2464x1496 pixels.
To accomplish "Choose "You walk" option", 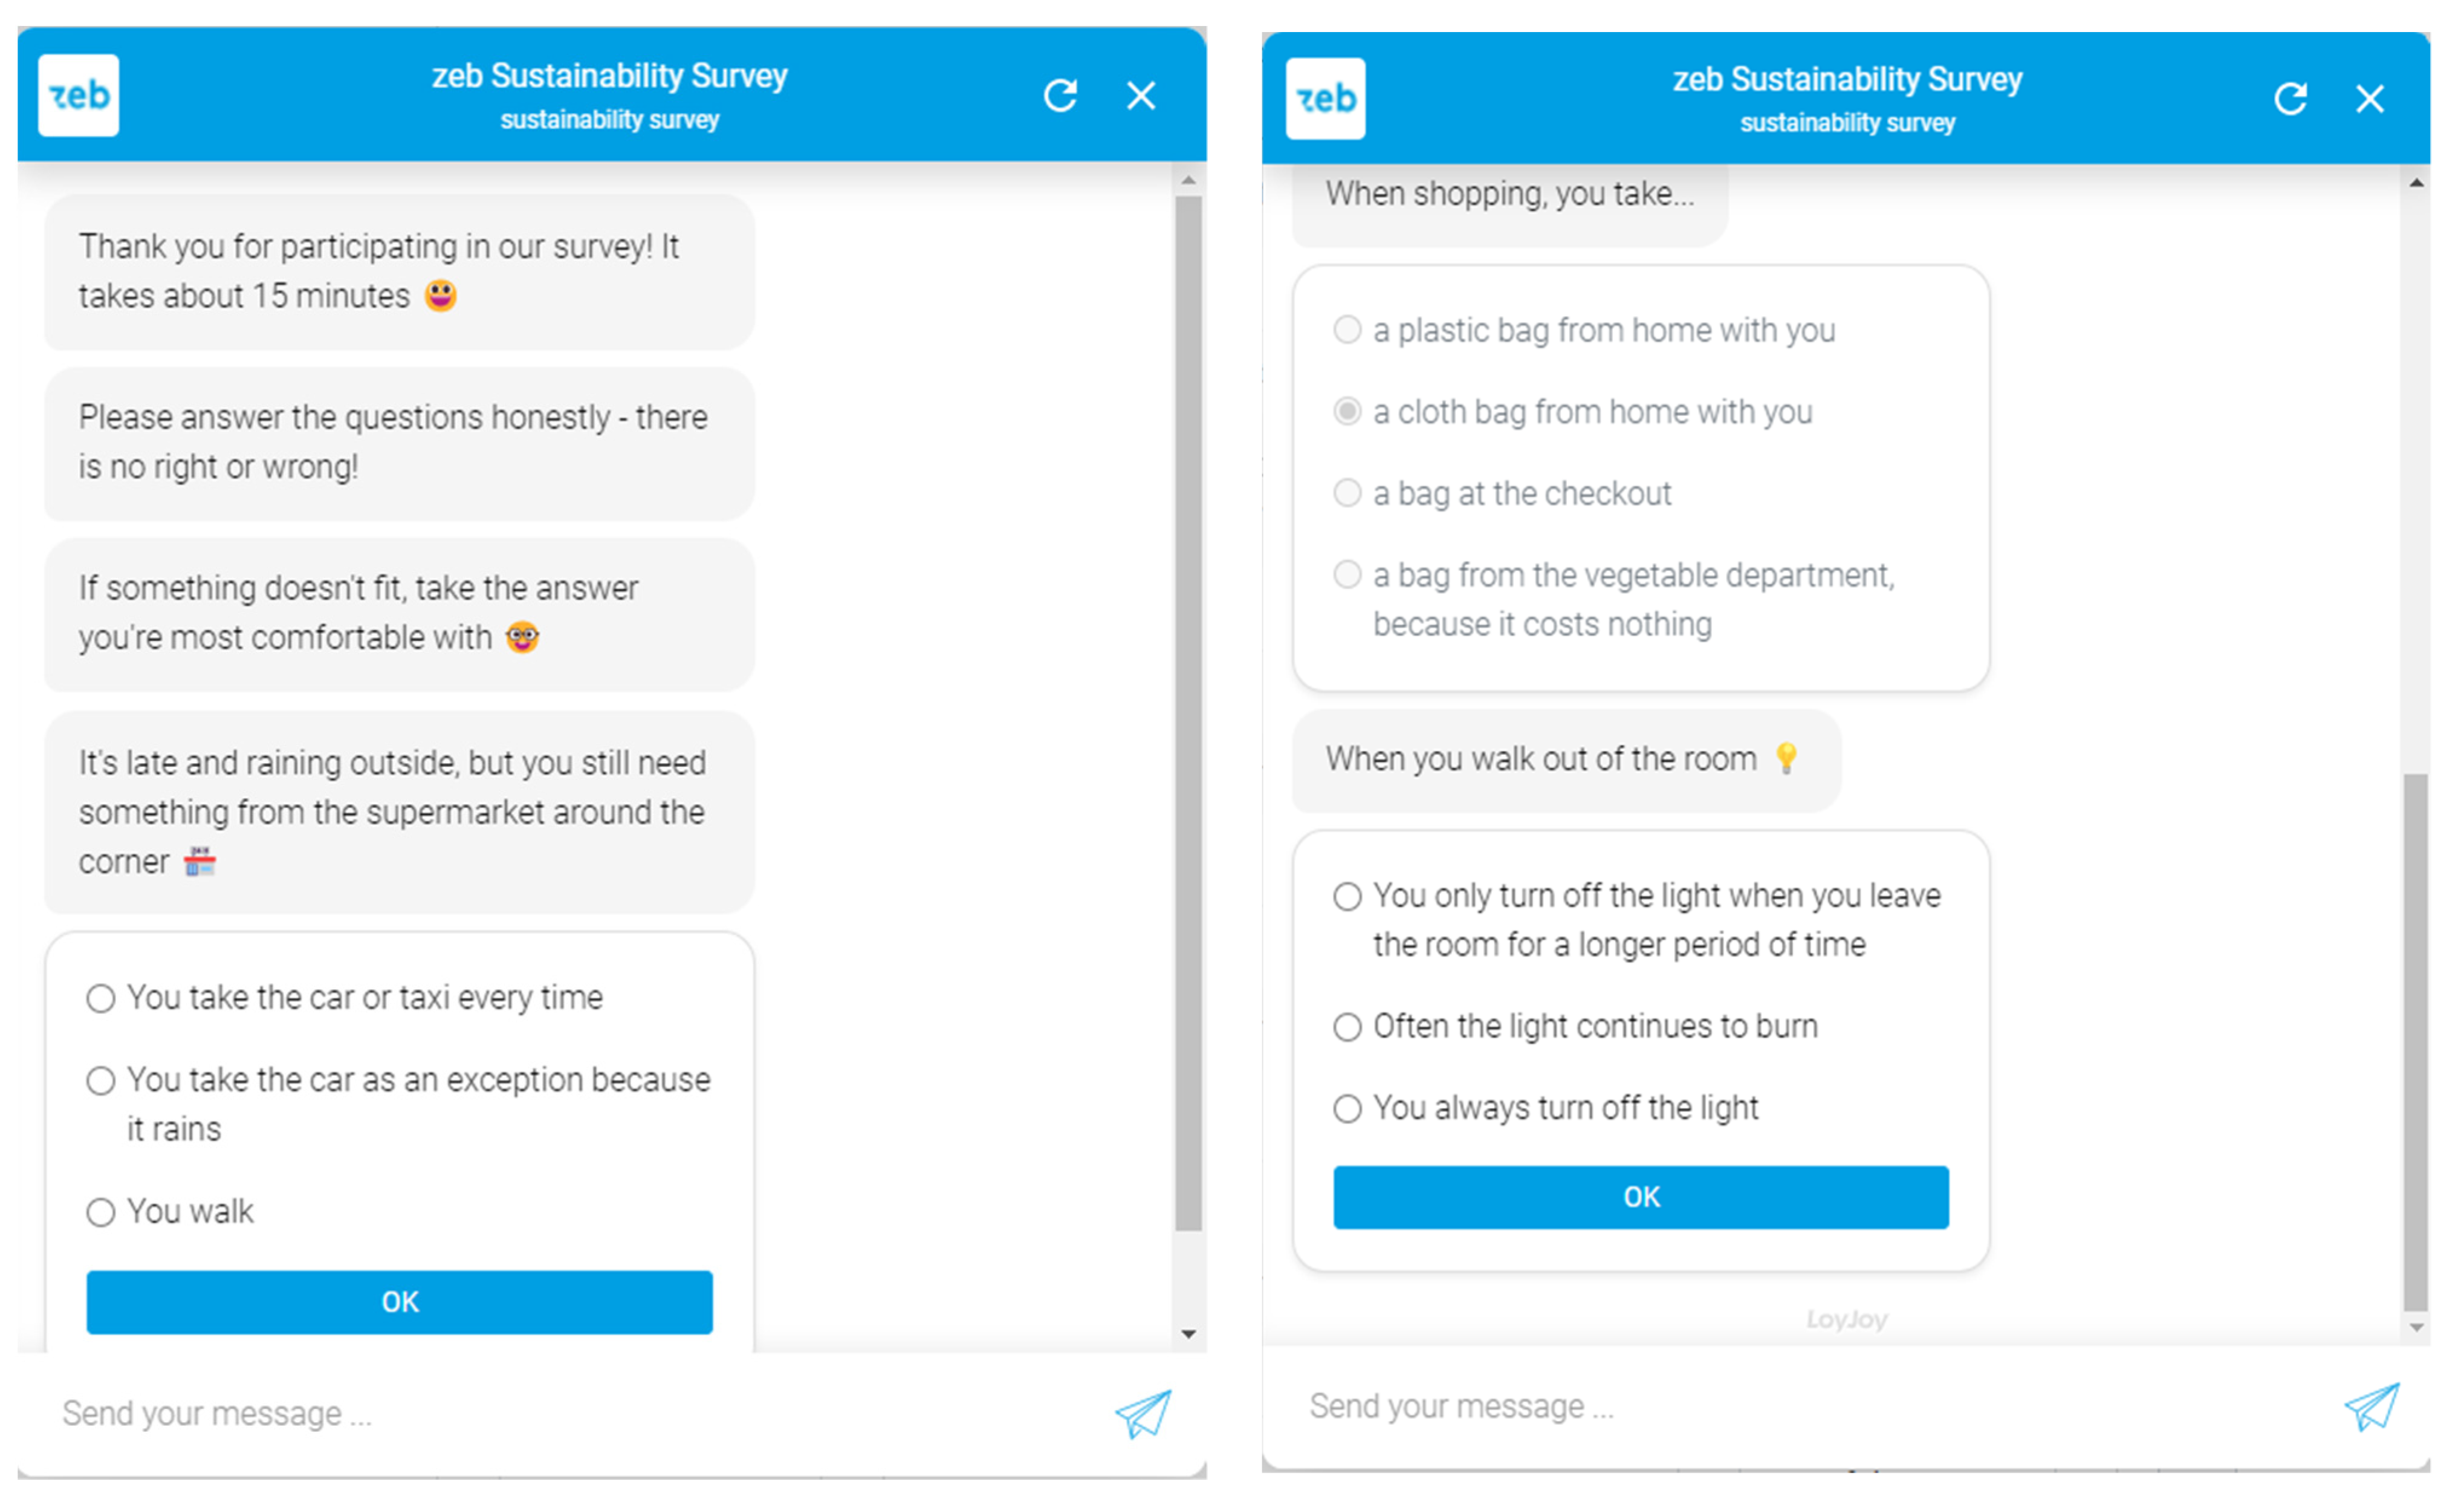I will click(100, 1212).
